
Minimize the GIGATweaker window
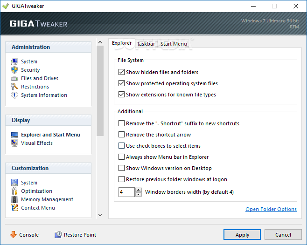(x=253, y=6)
